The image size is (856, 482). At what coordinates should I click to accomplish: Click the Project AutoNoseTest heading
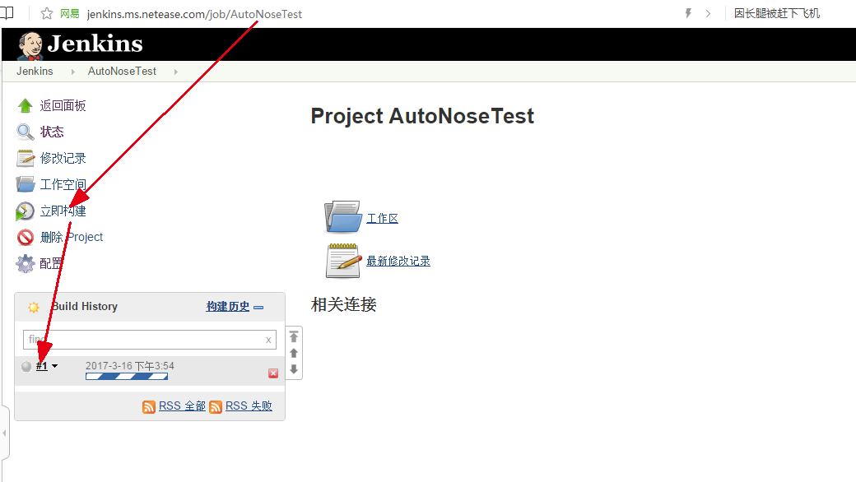pos(422,116)
